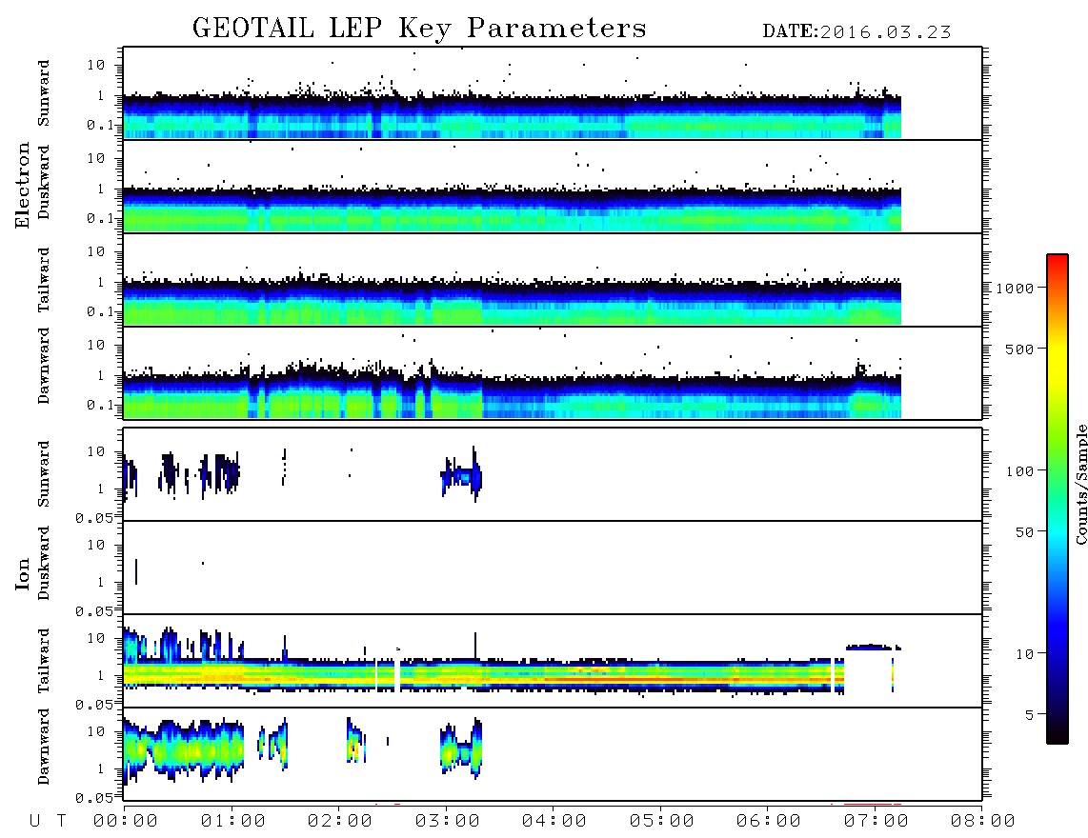Click the 'U T' axis label
The image size is (1088, 838).
[x=49, y=822]
